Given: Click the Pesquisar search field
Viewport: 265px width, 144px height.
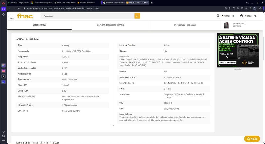Looking at the screenshot, I should click(87, 16).
